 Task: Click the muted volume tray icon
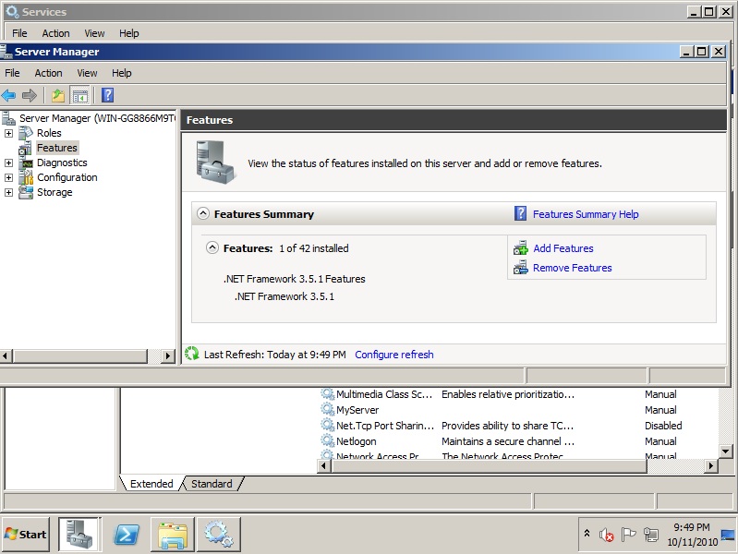tap(607, 535)
